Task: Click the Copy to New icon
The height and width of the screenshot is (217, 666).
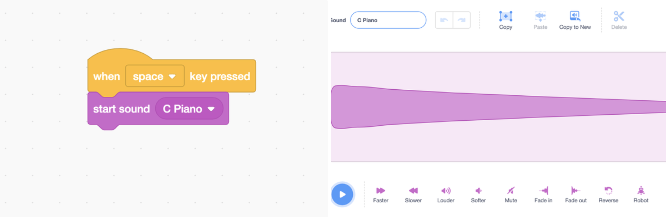Action: point(575,16)
